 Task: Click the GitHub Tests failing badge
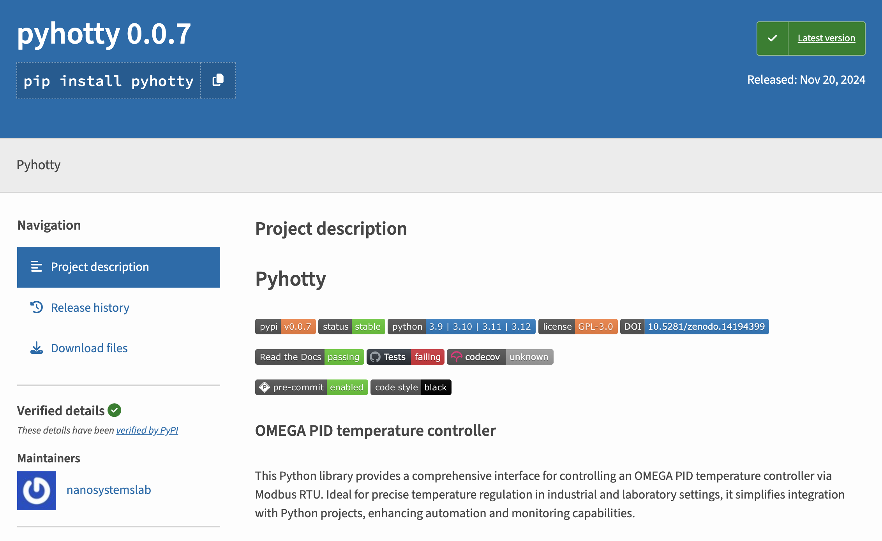405,357
